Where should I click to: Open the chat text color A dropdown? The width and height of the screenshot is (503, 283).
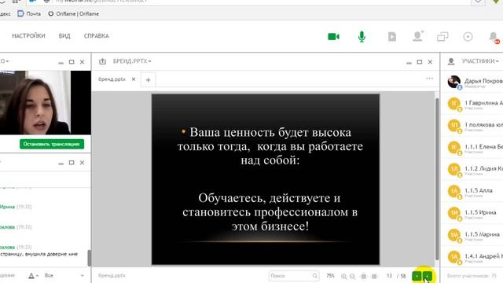pyautogui.click(x=33, y=275)
